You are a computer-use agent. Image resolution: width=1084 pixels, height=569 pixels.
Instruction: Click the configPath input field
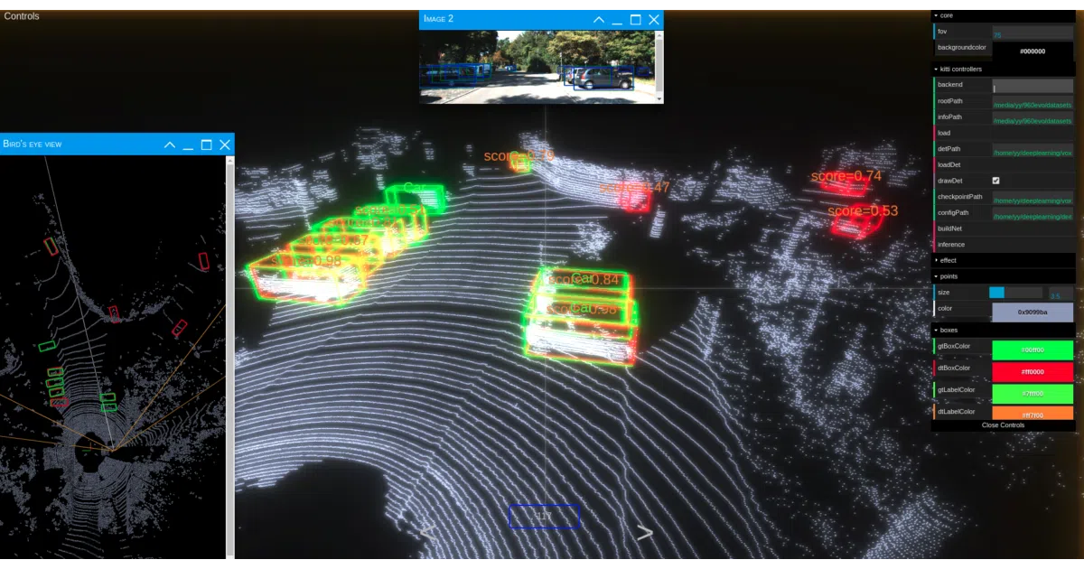coord(1033,215)
